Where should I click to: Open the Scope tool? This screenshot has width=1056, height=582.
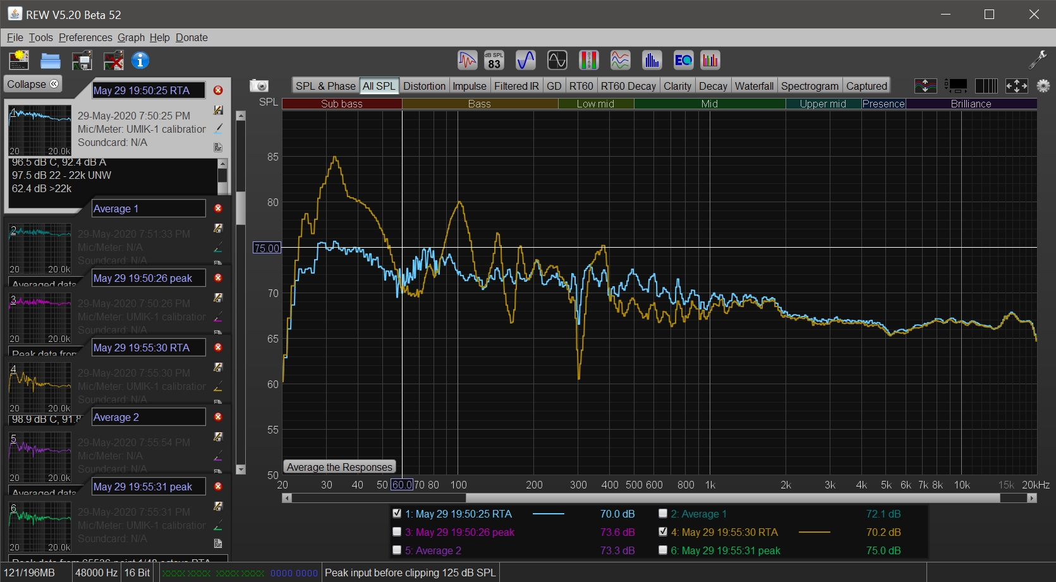point(557,61)
